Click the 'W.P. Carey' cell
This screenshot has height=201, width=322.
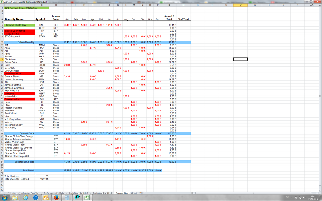pyautogui.click(x=19, y=128)
